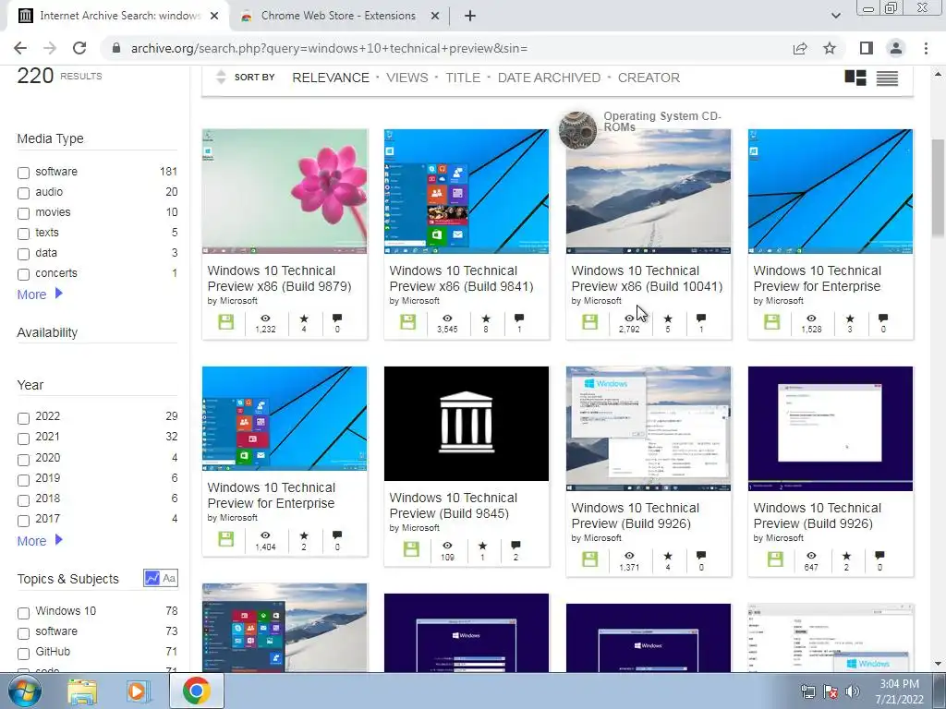946x709 pixels.
Task: Sort results by CREATOR
Action: click(x=649, y=78)
